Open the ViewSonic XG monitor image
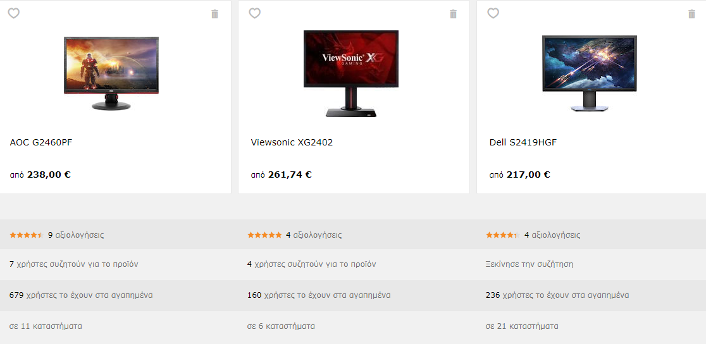The width and height of the screenshot is (706, 344). point(351,74)
